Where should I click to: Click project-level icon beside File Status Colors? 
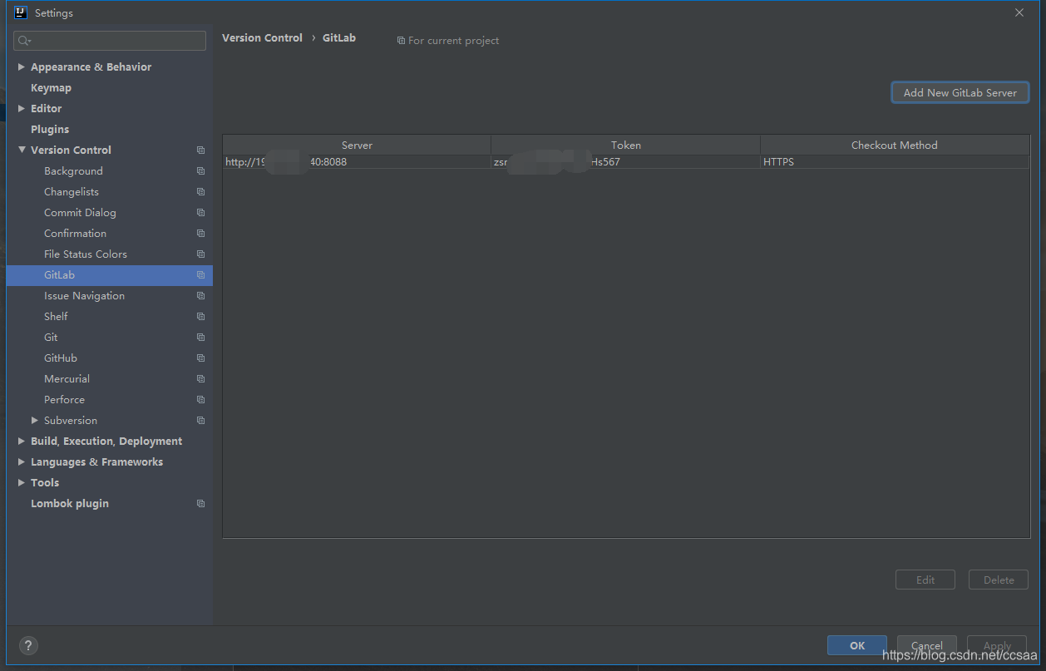[x=200, y=254]
